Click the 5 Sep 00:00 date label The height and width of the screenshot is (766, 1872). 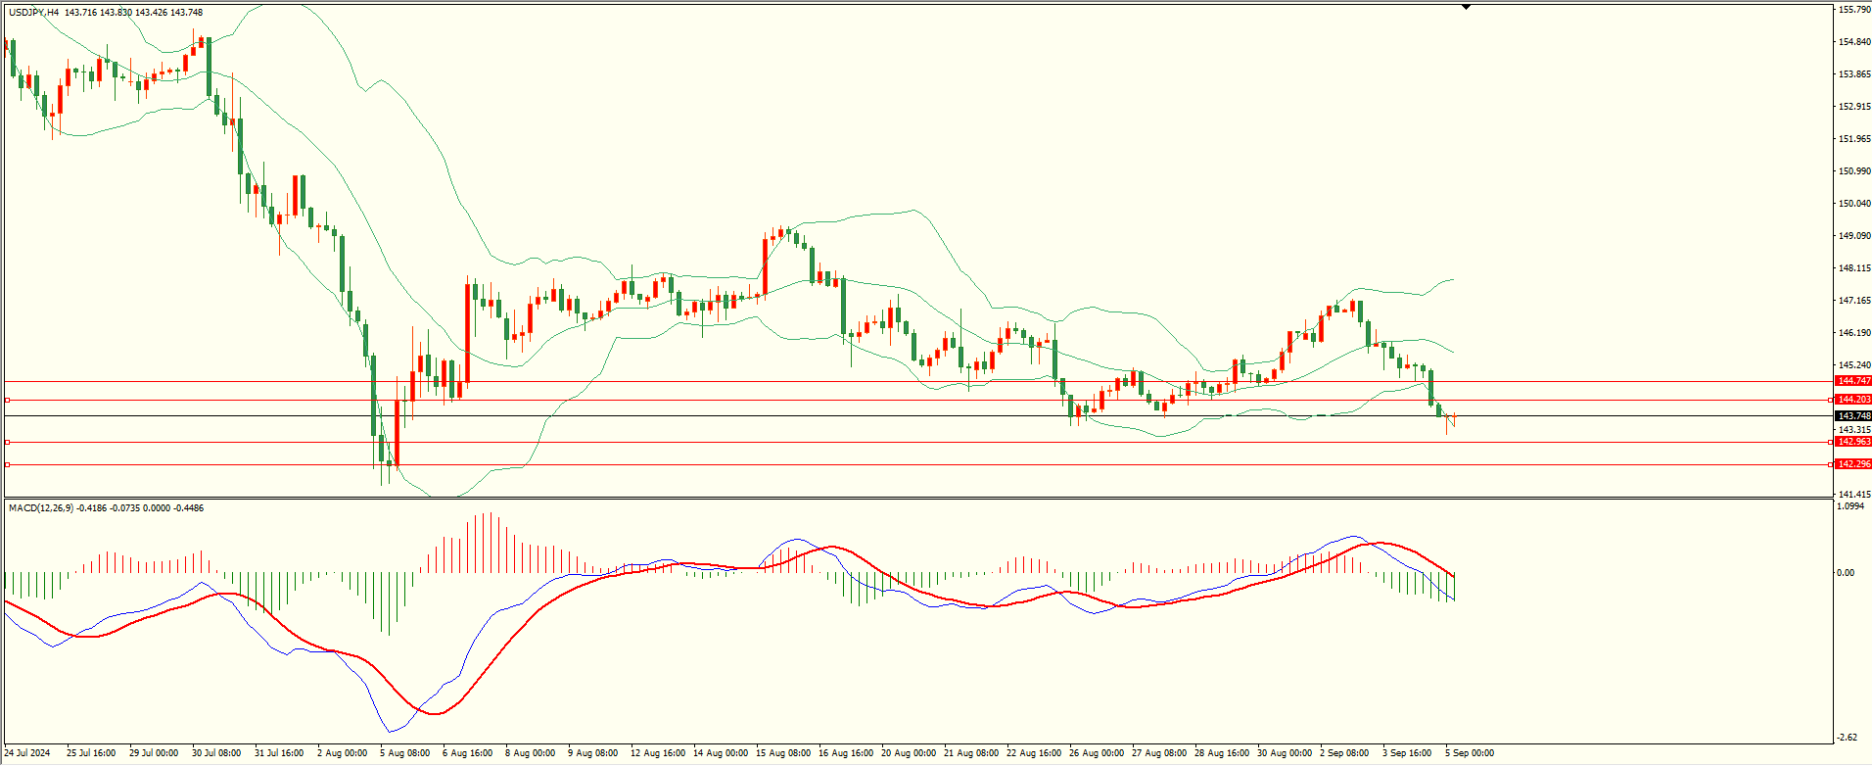click(1470, 753)
